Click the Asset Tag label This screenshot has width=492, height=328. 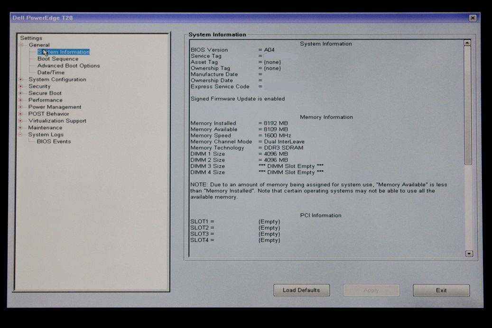(204, 62)
